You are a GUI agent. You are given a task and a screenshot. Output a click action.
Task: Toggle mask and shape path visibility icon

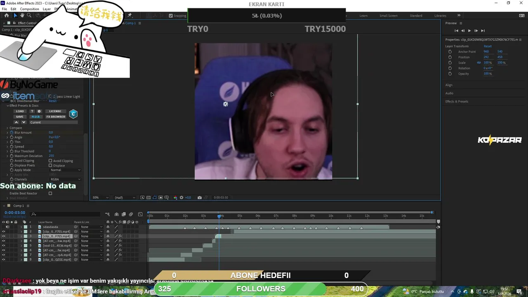point(155,198)
